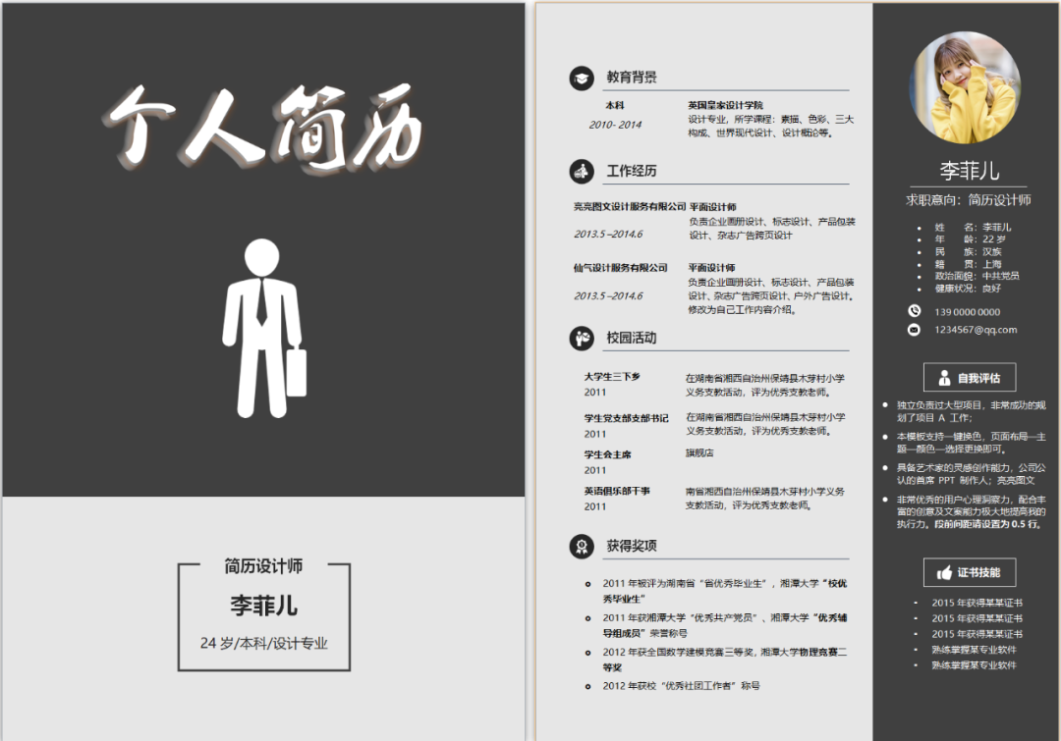Viewport: 1061px width, 741px height.
Task: Select the 获得奖项 heading
Action: 632,546
